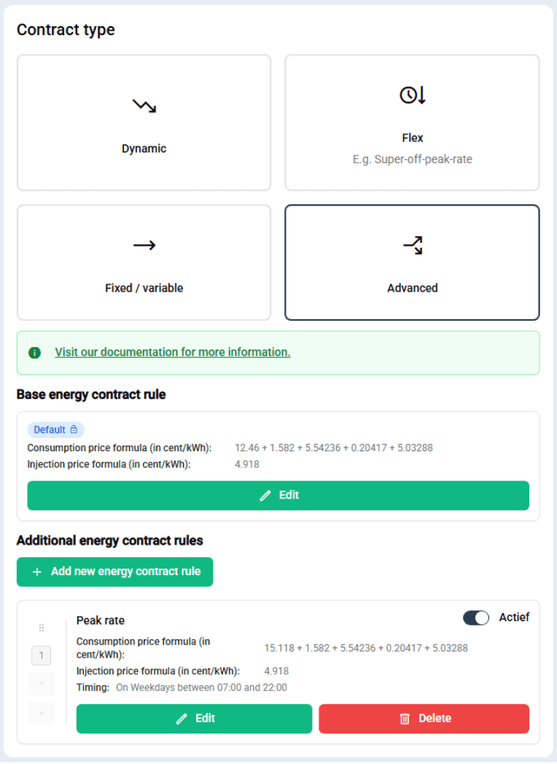Disable the Actief toggle on the Peak rate rule

476,617
